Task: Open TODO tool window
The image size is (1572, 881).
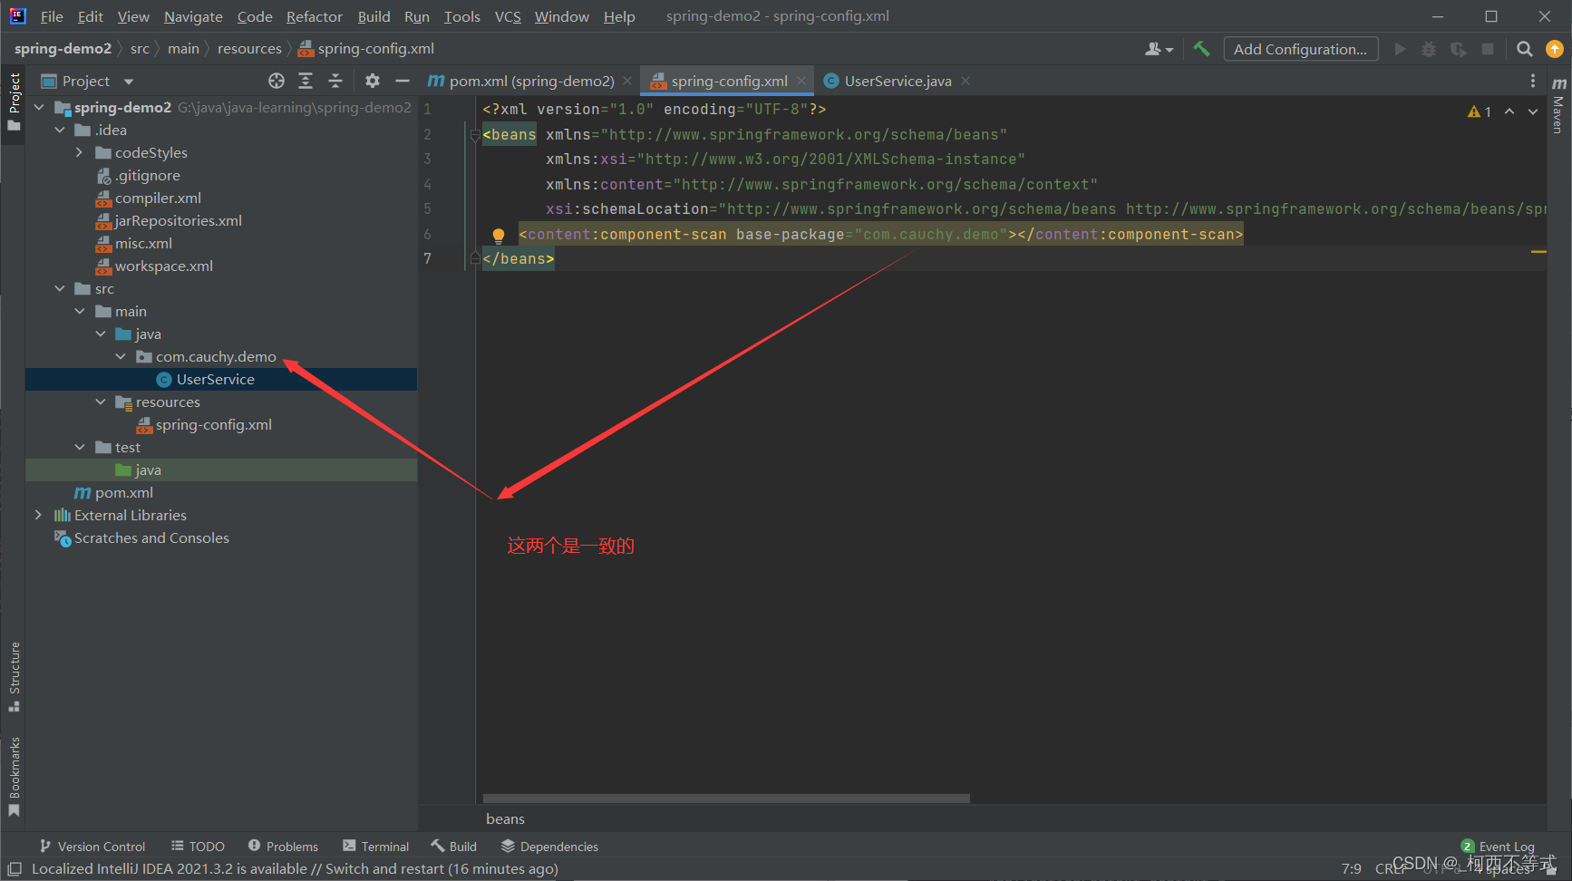Action: point(198,847)
